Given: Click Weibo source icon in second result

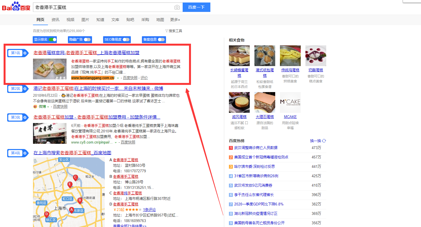Looking at the screenshot, I should (35, 107).
